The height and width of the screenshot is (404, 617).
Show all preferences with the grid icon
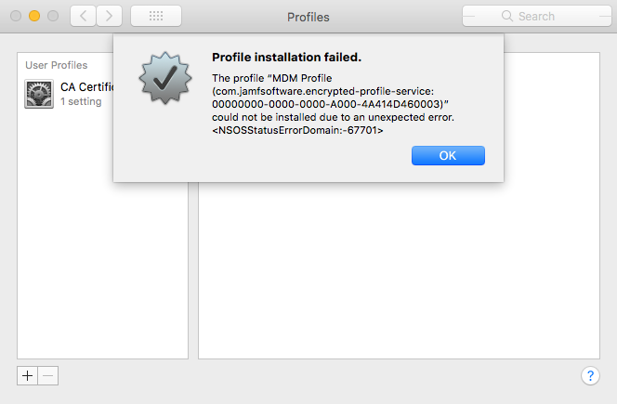[x=156, y=16]
